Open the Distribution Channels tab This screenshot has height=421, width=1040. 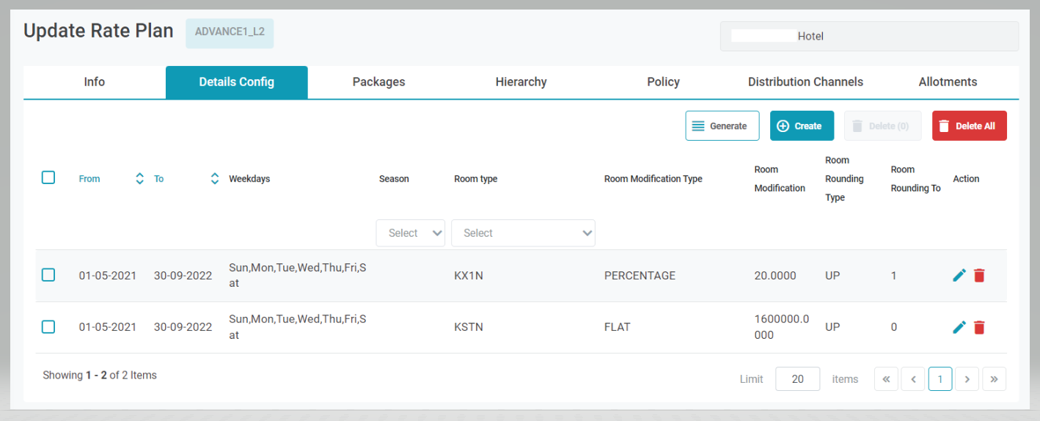[x=805, y=82]
